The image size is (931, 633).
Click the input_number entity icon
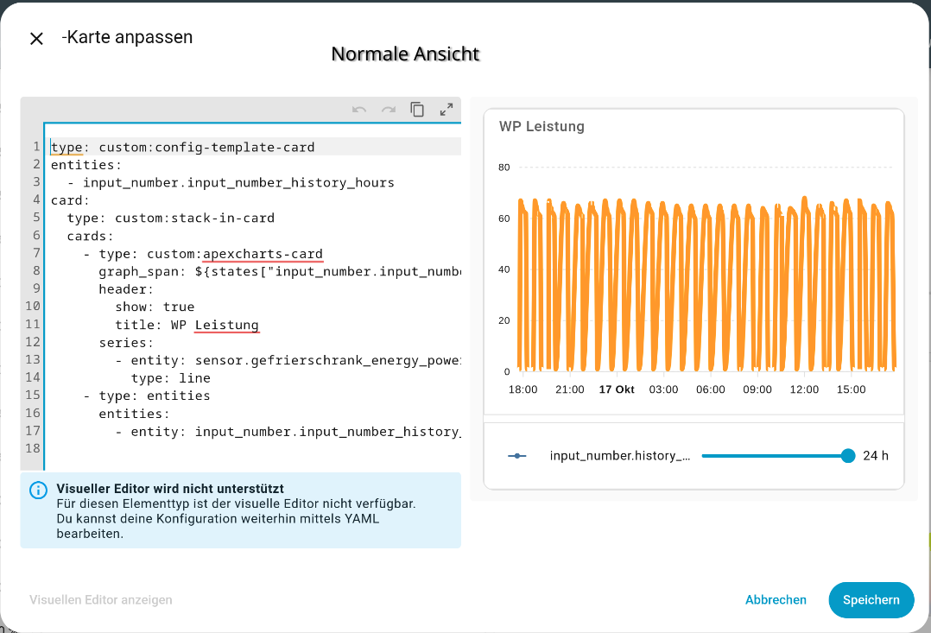point(517,455)
